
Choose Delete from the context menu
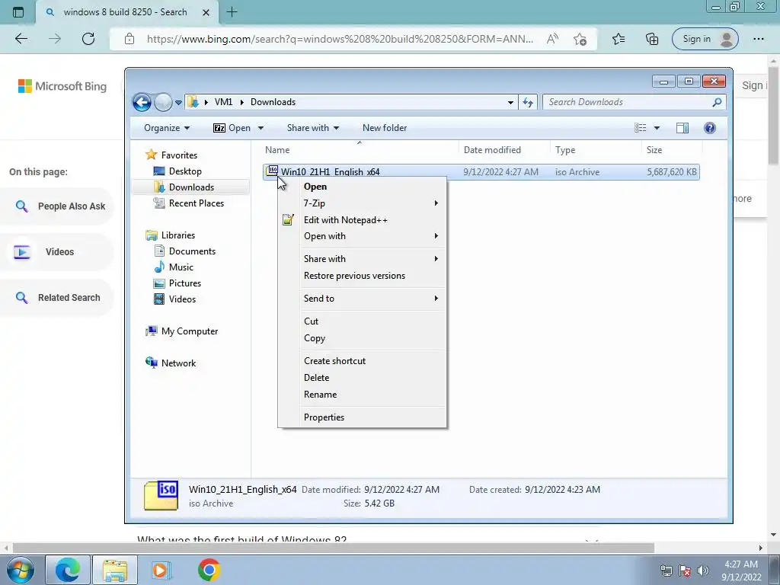pyautogui.click(x=362, y=378)
